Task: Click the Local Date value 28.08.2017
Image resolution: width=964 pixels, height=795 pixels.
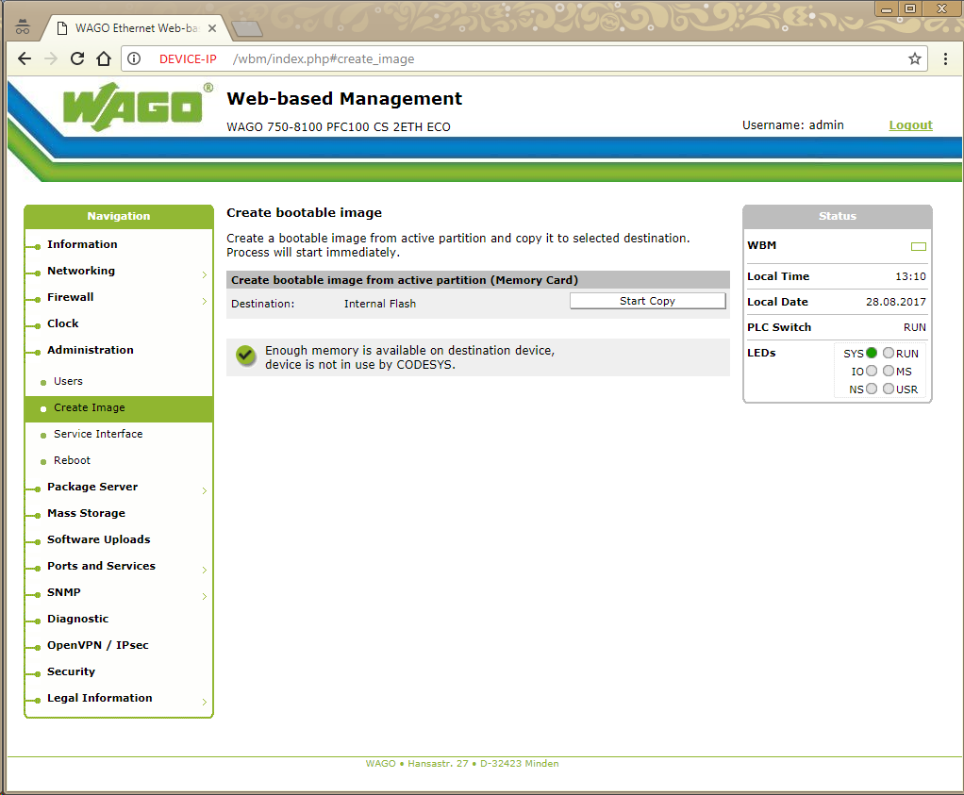Action: pyautogui.click(x=896, y=302)
